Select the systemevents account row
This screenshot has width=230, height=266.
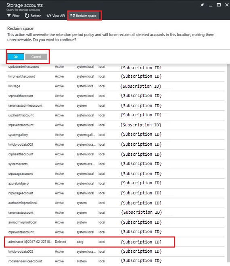pyautogui.click(x=115, y=164)
